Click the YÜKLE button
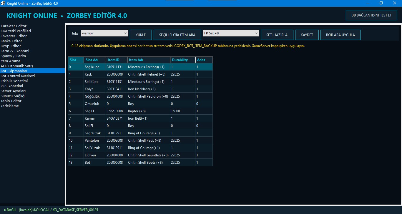 141,35
